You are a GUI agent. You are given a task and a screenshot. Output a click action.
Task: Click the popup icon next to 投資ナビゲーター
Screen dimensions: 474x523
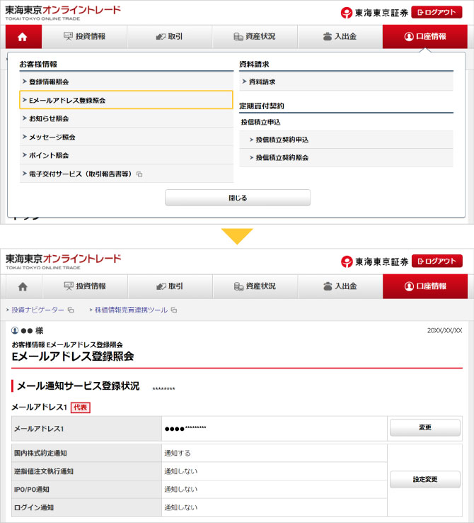coord(71,310)
